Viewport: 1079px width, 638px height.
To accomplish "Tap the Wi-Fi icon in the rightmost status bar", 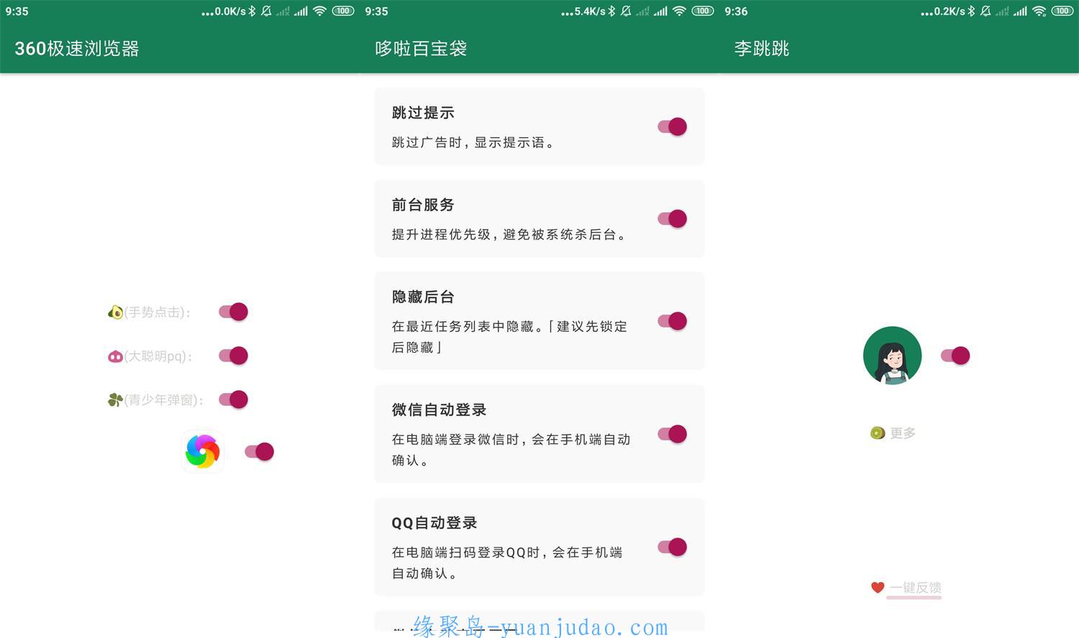I will (1039, 11).
